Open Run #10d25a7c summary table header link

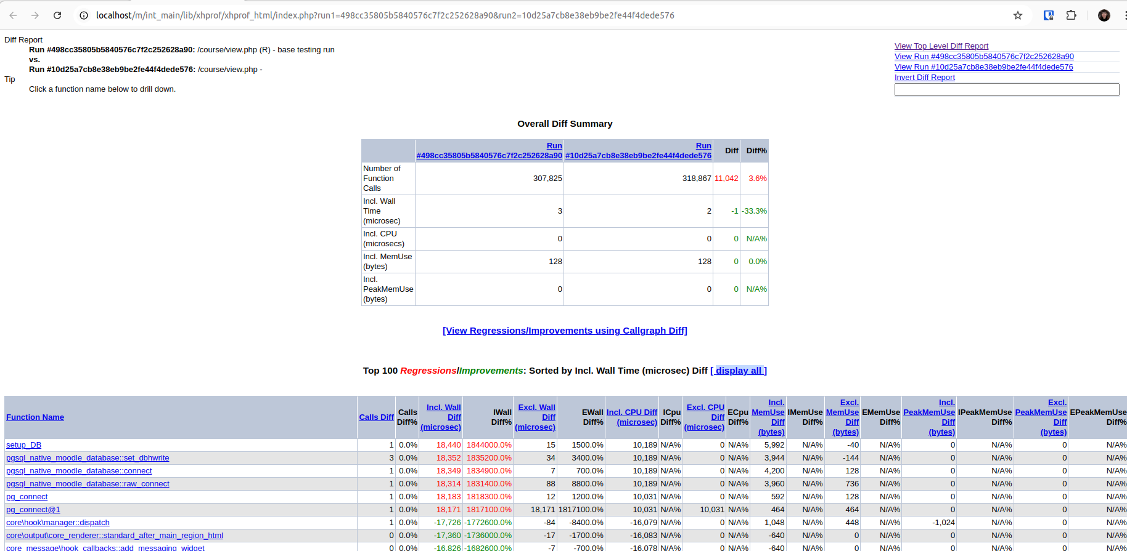[x=638, y=151]
